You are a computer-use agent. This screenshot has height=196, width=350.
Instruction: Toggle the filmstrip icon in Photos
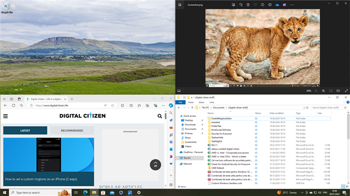179,91
